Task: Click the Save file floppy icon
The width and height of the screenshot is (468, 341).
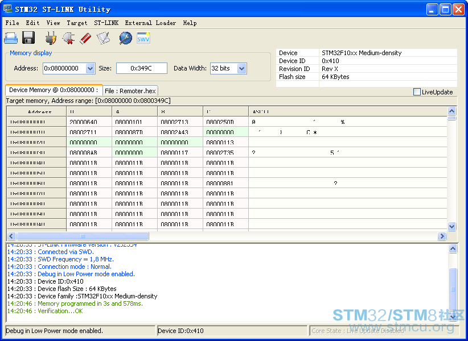Action: click(28, 38)
